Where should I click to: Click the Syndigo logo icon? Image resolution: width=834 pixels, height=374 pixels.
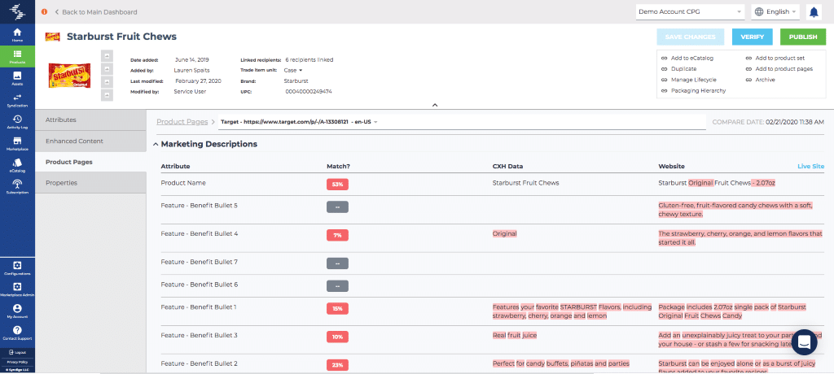click(x=18, y=11)
